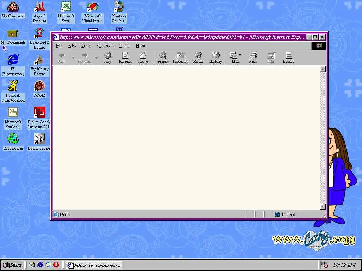The image size is (362, 271).
Task: Select the Microsoft Outlook desktop icon
Action: [13, 118]
